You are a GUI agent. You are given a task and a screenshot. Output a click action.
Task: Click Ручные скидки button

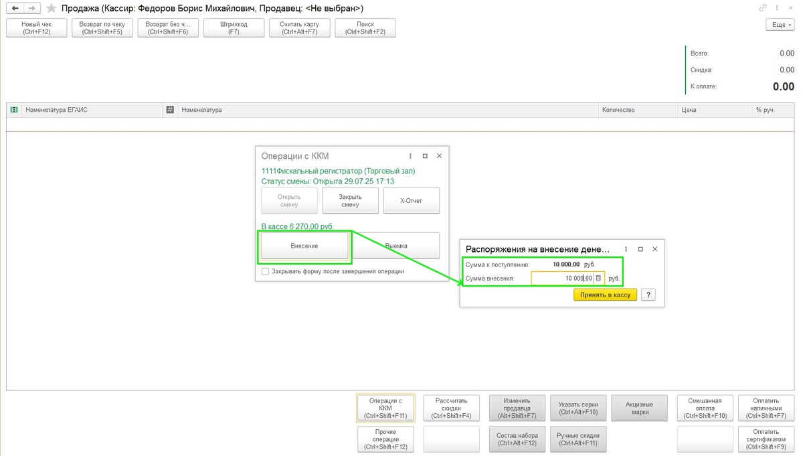pos(578,439)
